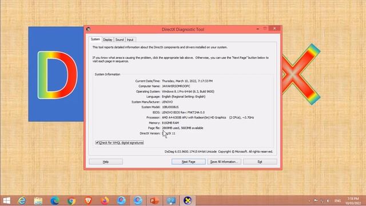The image size is (366, 206).
Task: Click 'Windows 8.1 Pro 64-bit' operating system value
Action: tap(188, 92)
